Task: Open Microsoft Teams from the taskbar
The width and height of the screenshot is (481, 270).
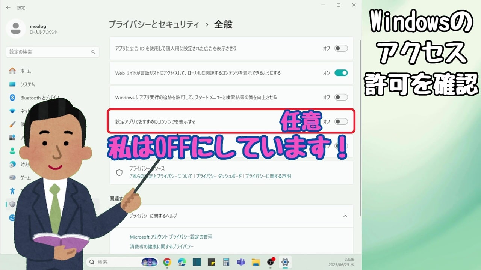Action: coord(241,262)
